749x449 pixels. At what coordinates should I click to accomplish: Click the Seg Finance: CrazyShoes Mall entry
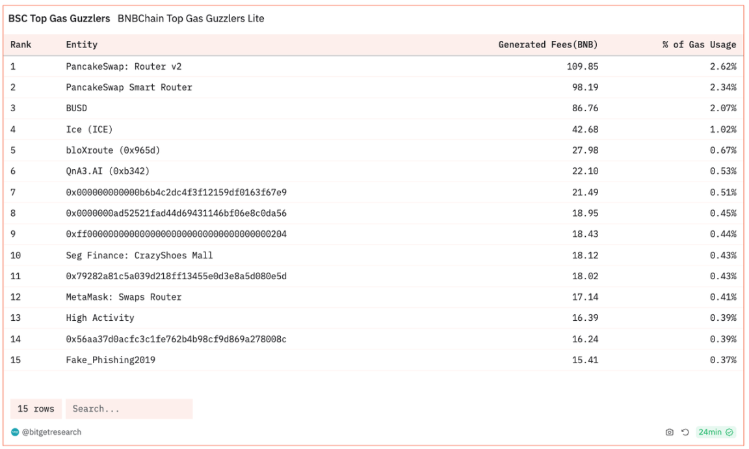(139, 255)
